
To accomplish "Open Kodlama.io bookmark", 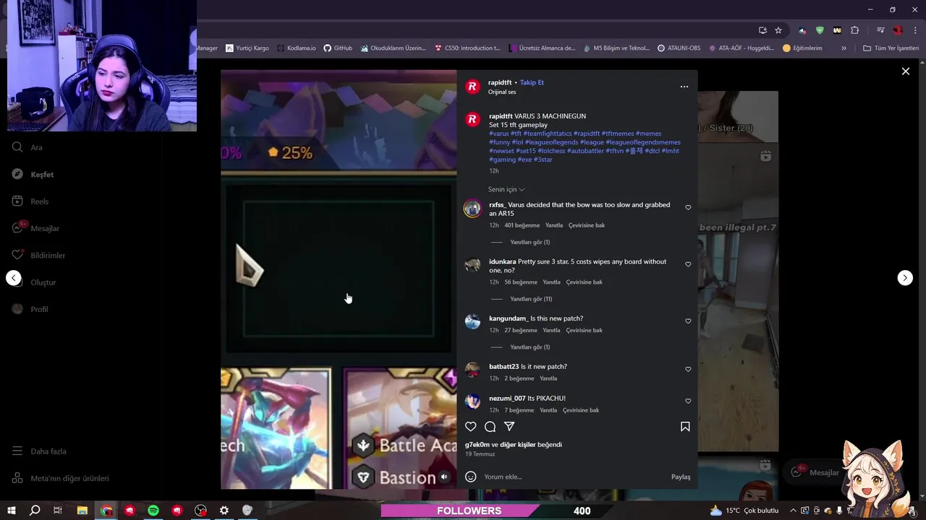I will click(x=296, y=48).
